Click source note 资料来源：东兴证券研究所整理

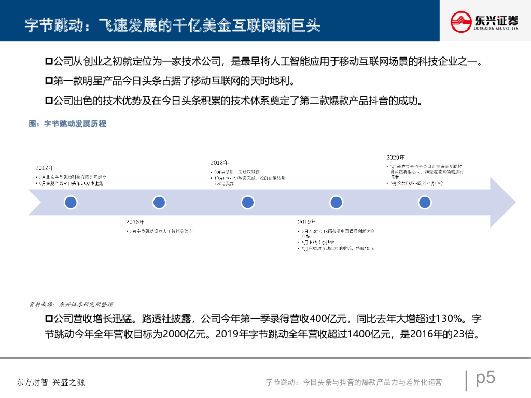tap(71, 304)
